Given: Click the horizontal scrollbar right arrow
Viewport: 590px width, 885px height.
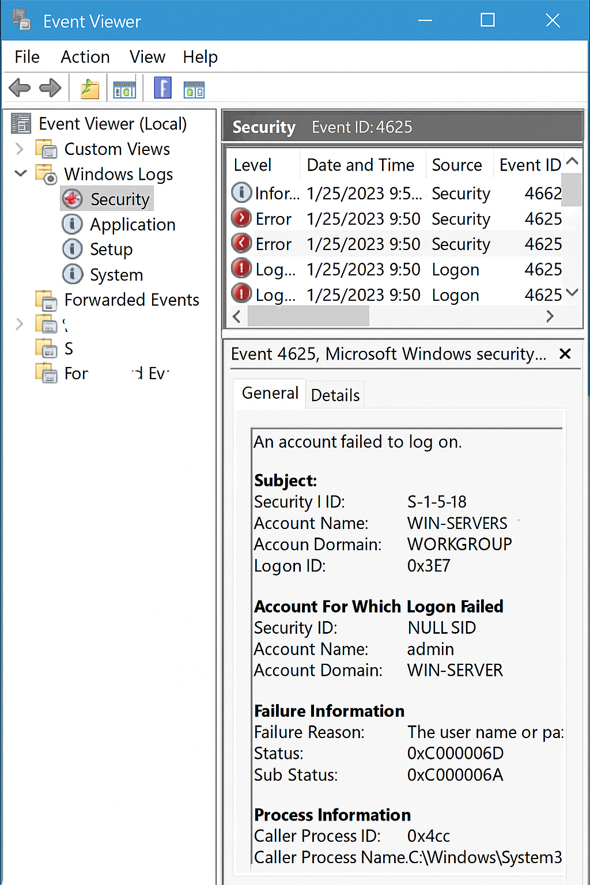Looking at the screenshot, I should pyautogui.click(x=550, y=316).
